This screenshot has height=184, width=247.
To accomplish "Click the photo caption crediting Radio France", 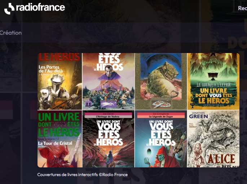I will pos(82,175).
